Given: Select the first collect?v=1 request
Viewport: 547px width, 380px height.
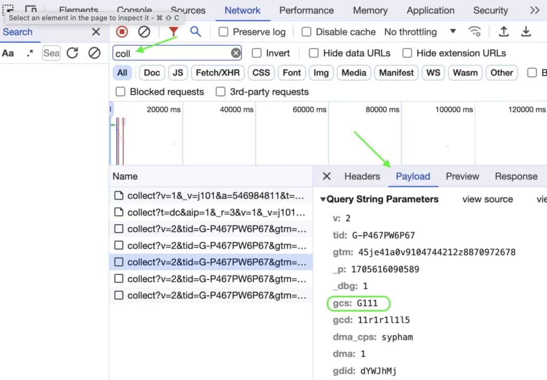Looking at the screenshot, I should point(210,195).
